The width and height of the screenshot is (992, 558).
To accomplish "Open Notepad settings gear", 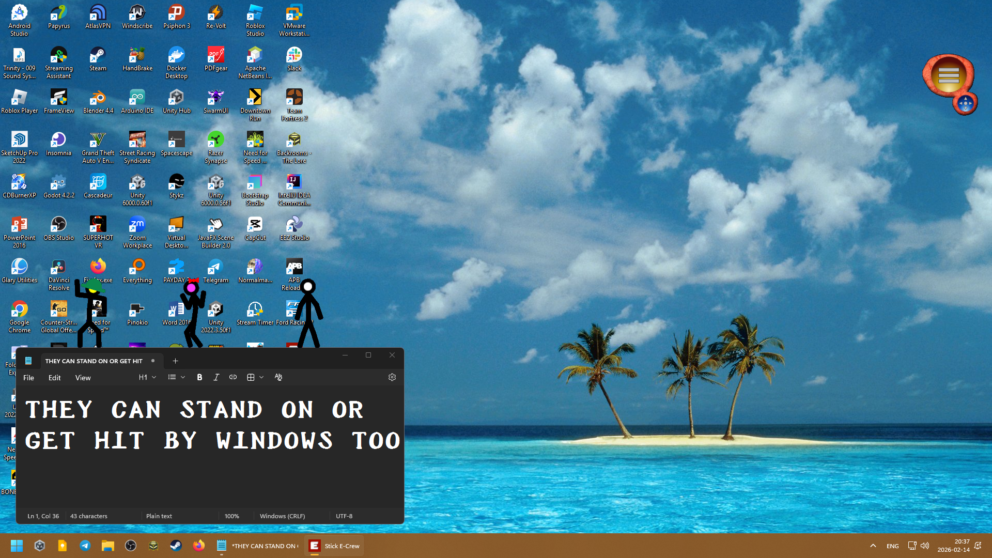I will coord(392,377).
